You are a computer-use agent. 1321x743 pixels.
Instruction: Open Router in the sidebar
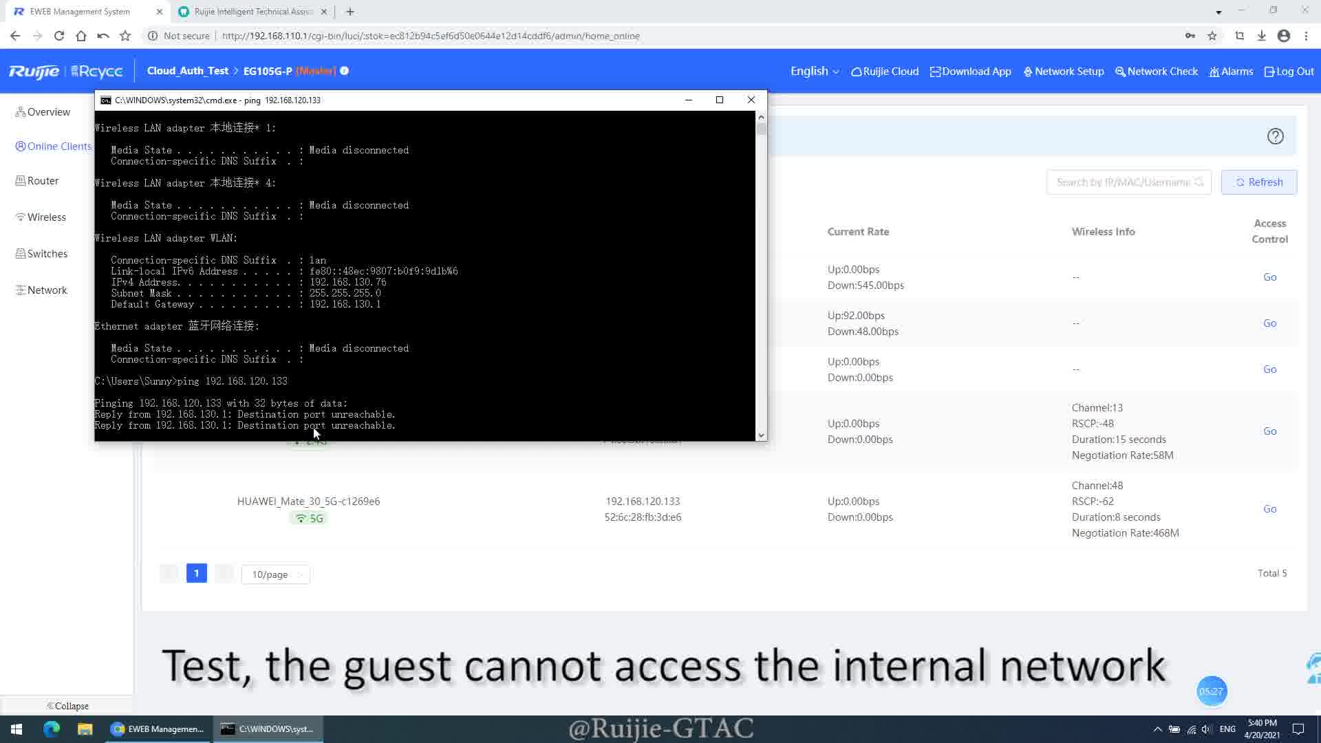coord(37,181)
